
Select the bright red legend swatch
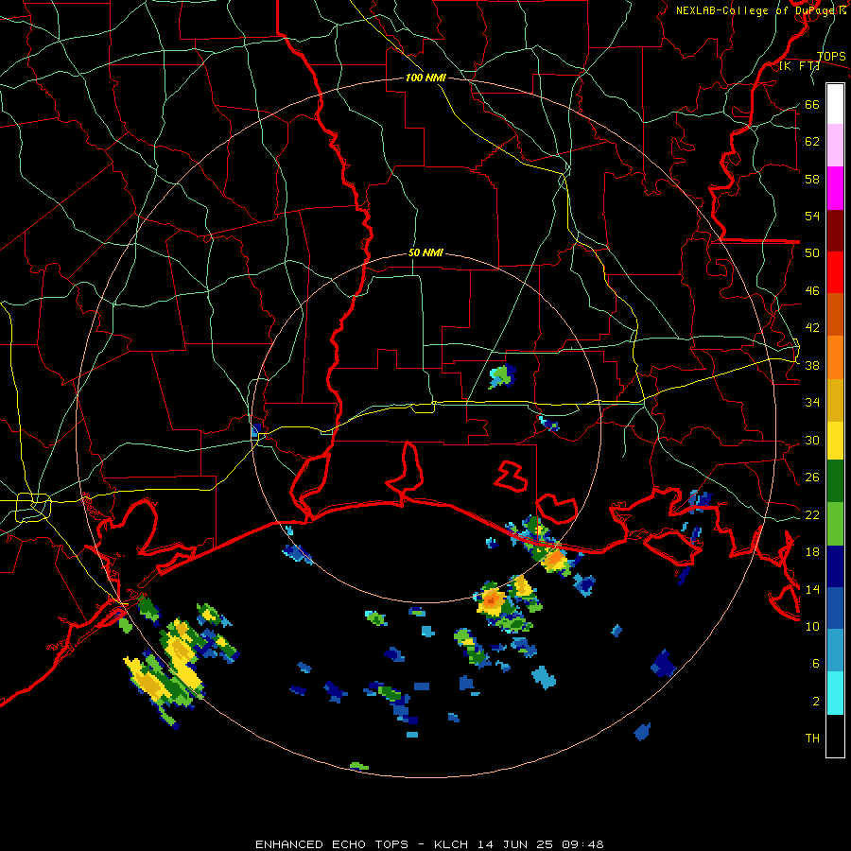click(x=835, y=272)
